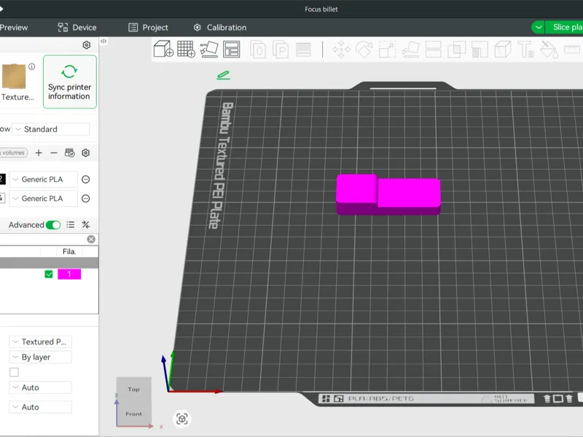Tick the empty checkbox below By layer
This screenshot has height=437, width=583.
14,372
